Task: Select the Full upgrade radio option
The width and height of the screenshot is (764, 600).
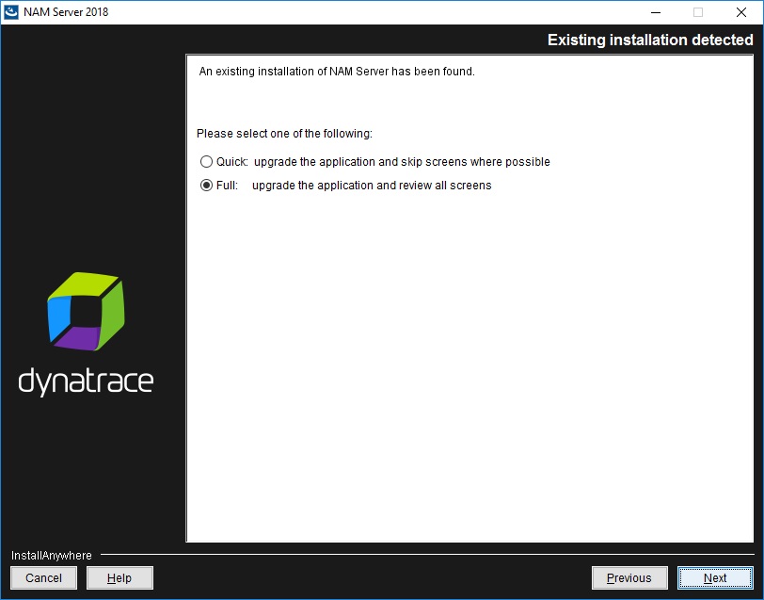Action: point(206,186)
